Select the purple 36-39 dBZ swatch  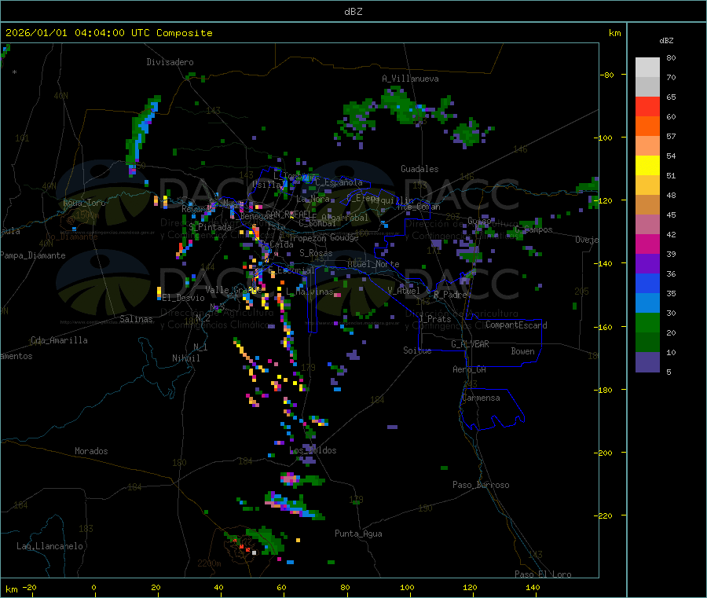(x=647, y=263)
